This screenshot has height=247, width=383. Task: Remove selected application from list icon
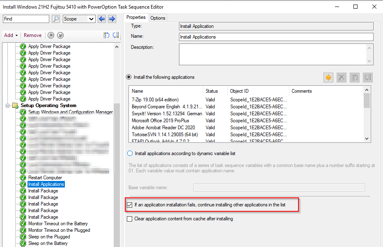pyautogui.click(x=342, y=78)
